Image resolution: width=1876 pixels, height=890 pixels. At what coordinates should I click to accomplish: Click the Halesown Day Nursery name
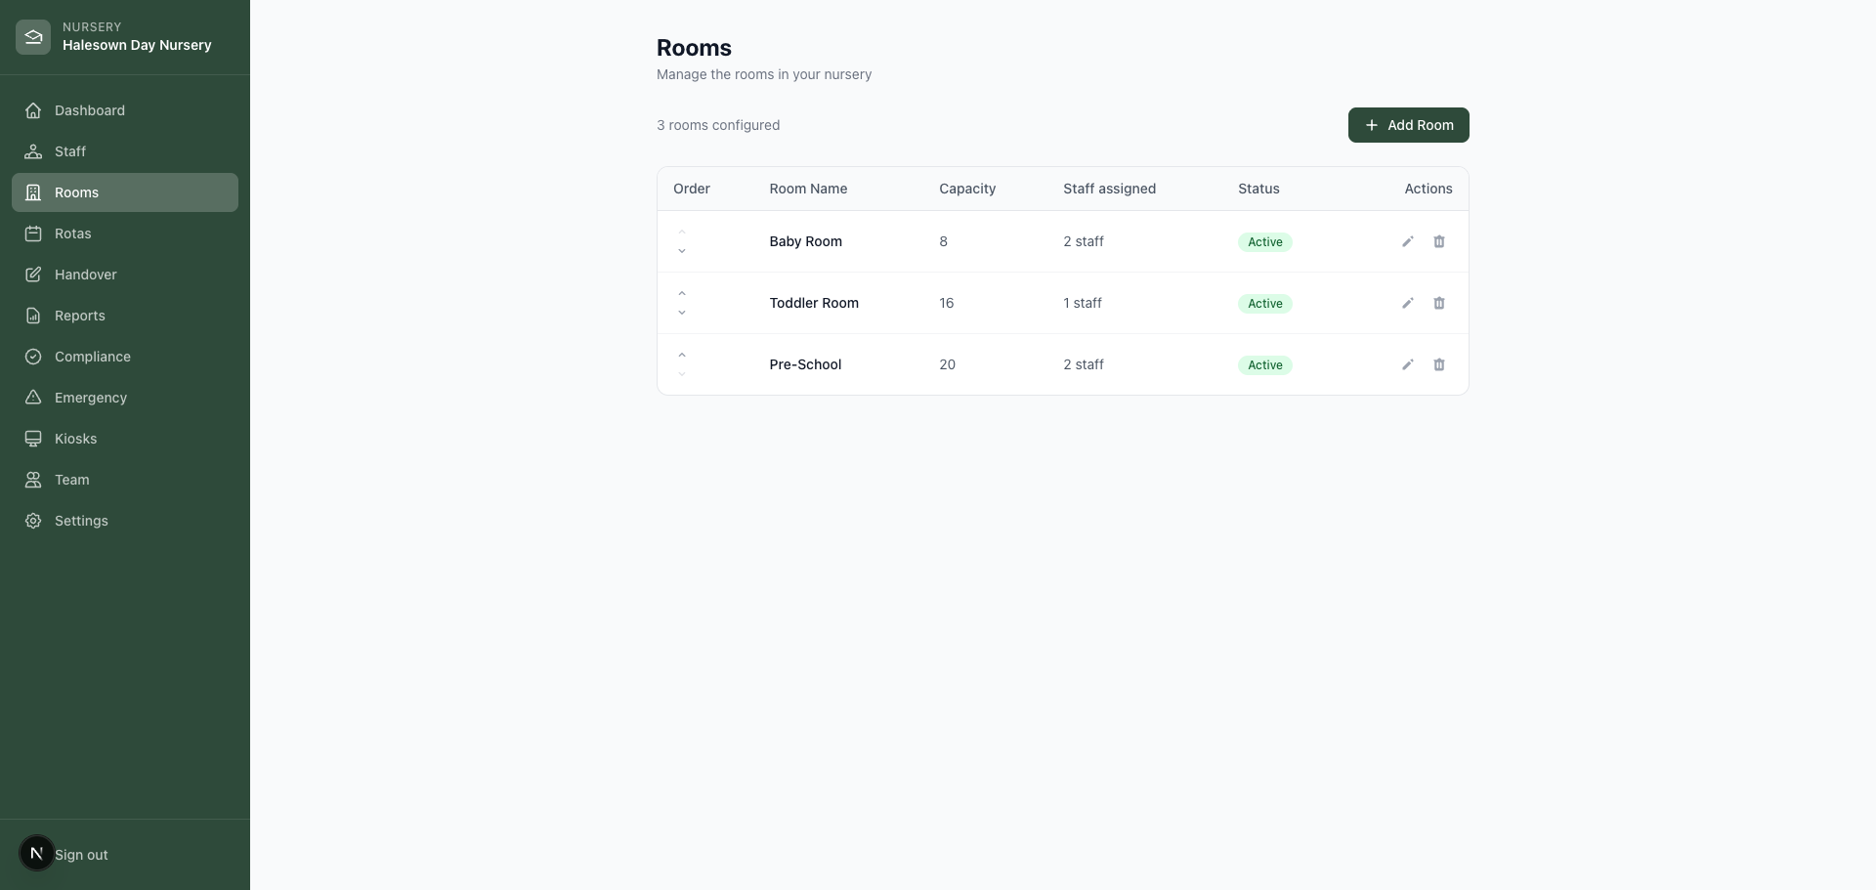[137, 45]
